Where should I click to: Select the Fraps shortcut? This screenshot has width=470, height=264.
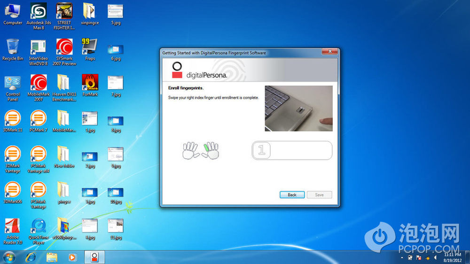[x=90, y=50]
